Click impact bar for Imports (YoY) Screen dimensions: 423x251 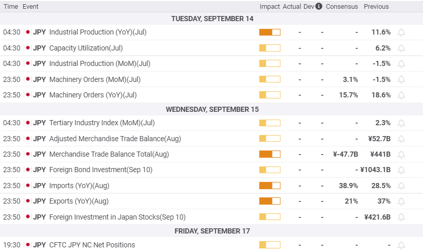[270, 186]
